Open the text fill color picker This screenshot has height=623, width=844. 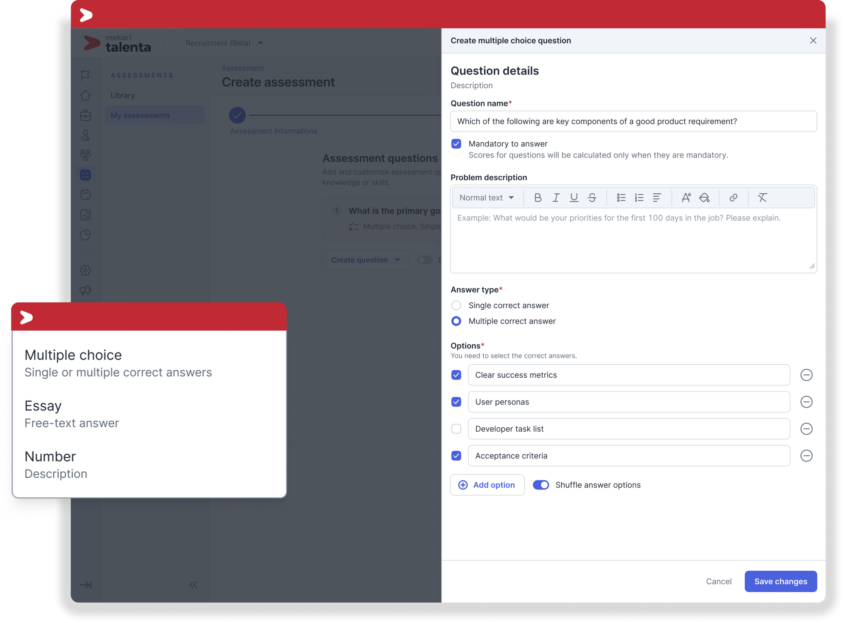(704, 198)
